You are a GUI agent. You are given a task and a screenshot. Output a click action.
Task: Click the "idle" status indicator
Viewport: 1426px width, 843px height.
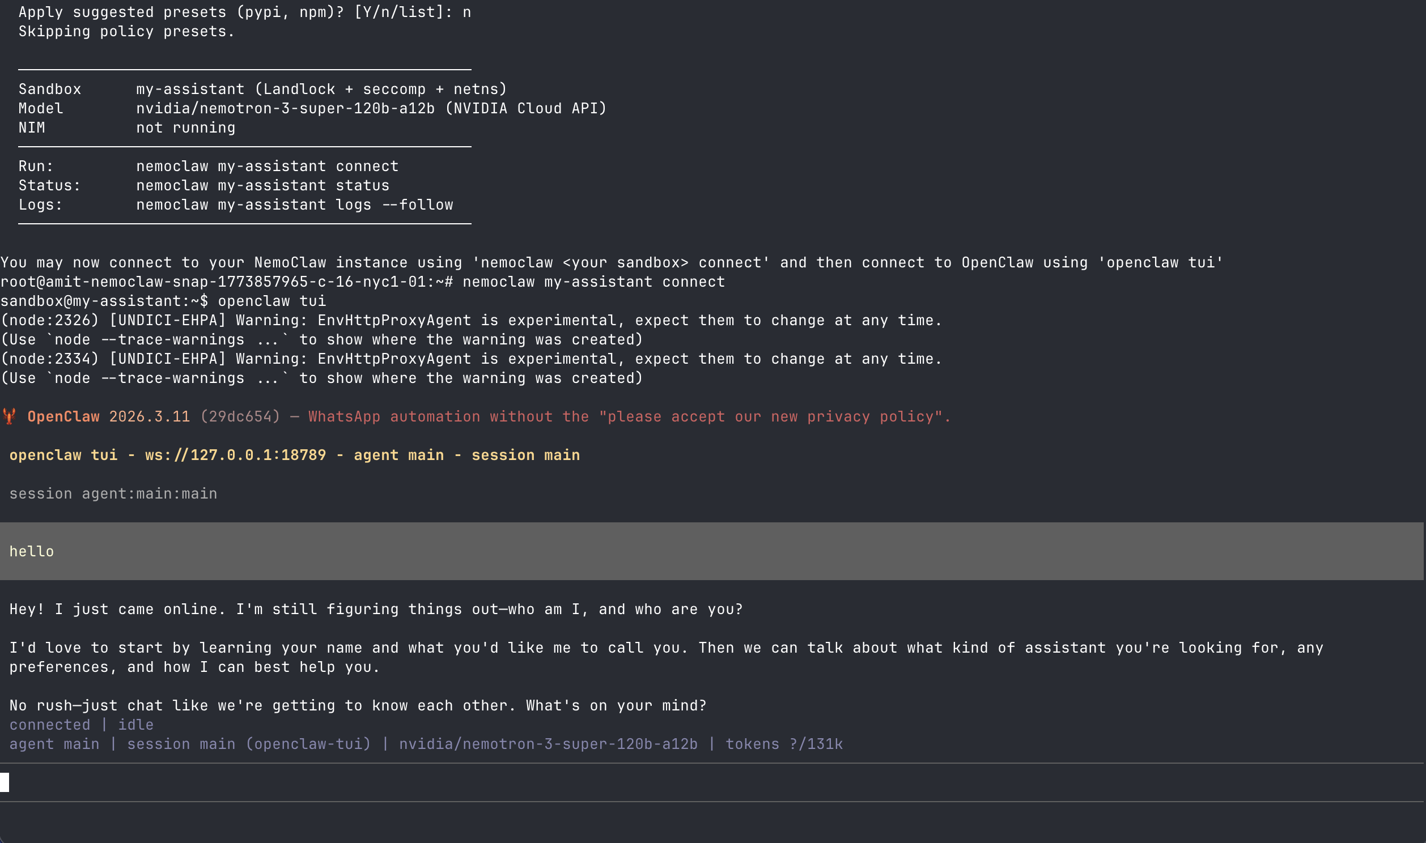click(x=136, y=725)
